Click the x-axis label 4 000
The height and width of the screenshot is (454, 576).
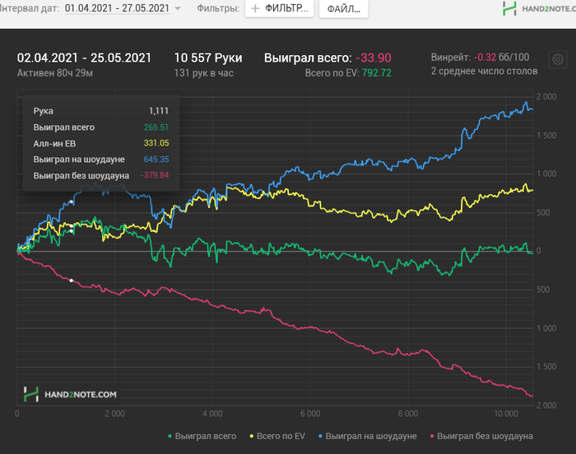pyautogui.click(x=212, y=414)
